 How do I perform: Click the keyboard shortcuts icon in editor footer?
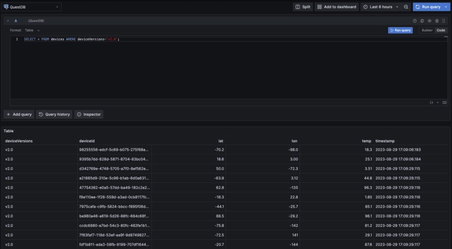(x=445, y=102)
